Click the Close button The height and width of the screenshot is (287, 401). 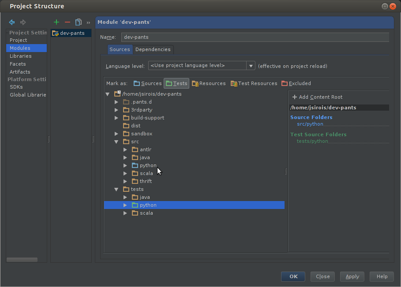(x=323, y=276)
